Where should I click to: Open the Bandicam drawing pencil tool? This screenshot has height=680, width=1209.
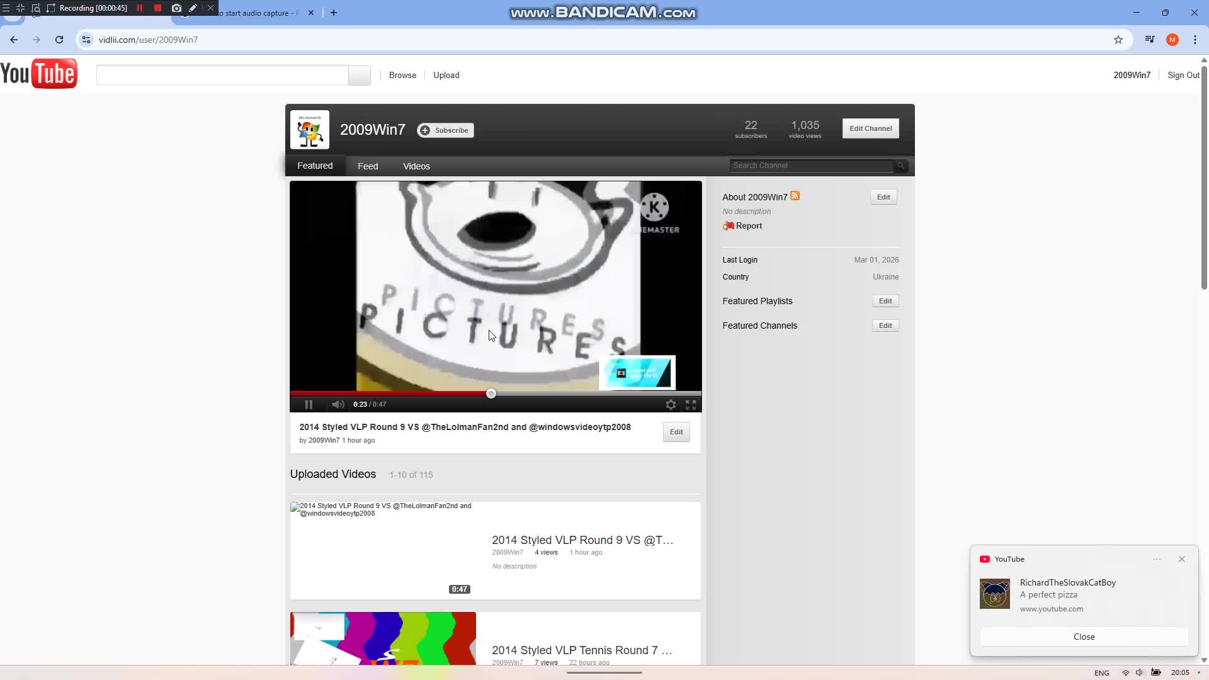pos(193,8)
